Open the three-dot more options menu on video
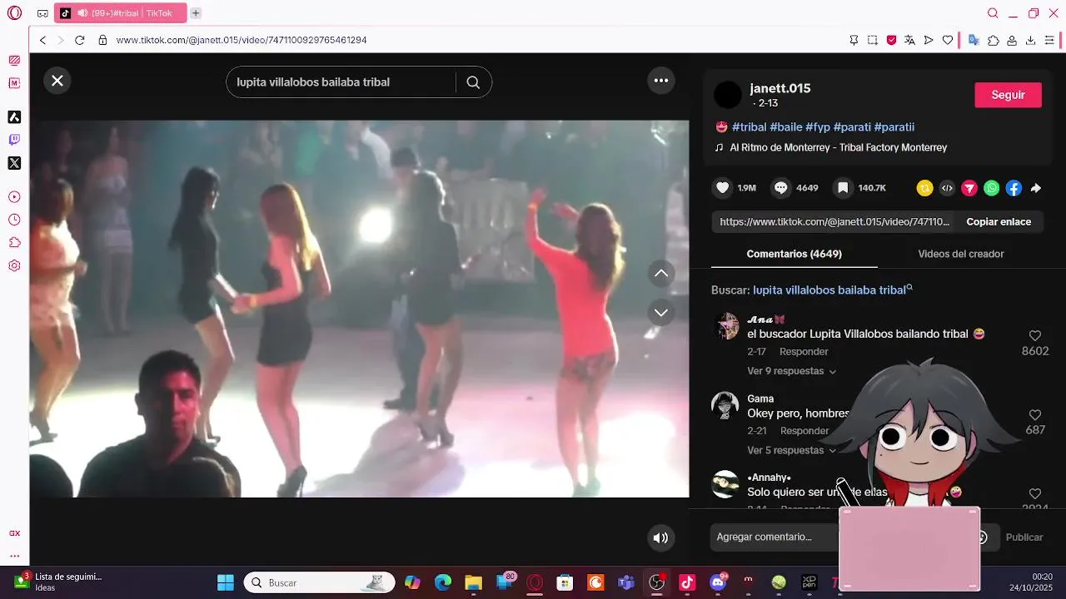 pos(661,81)
